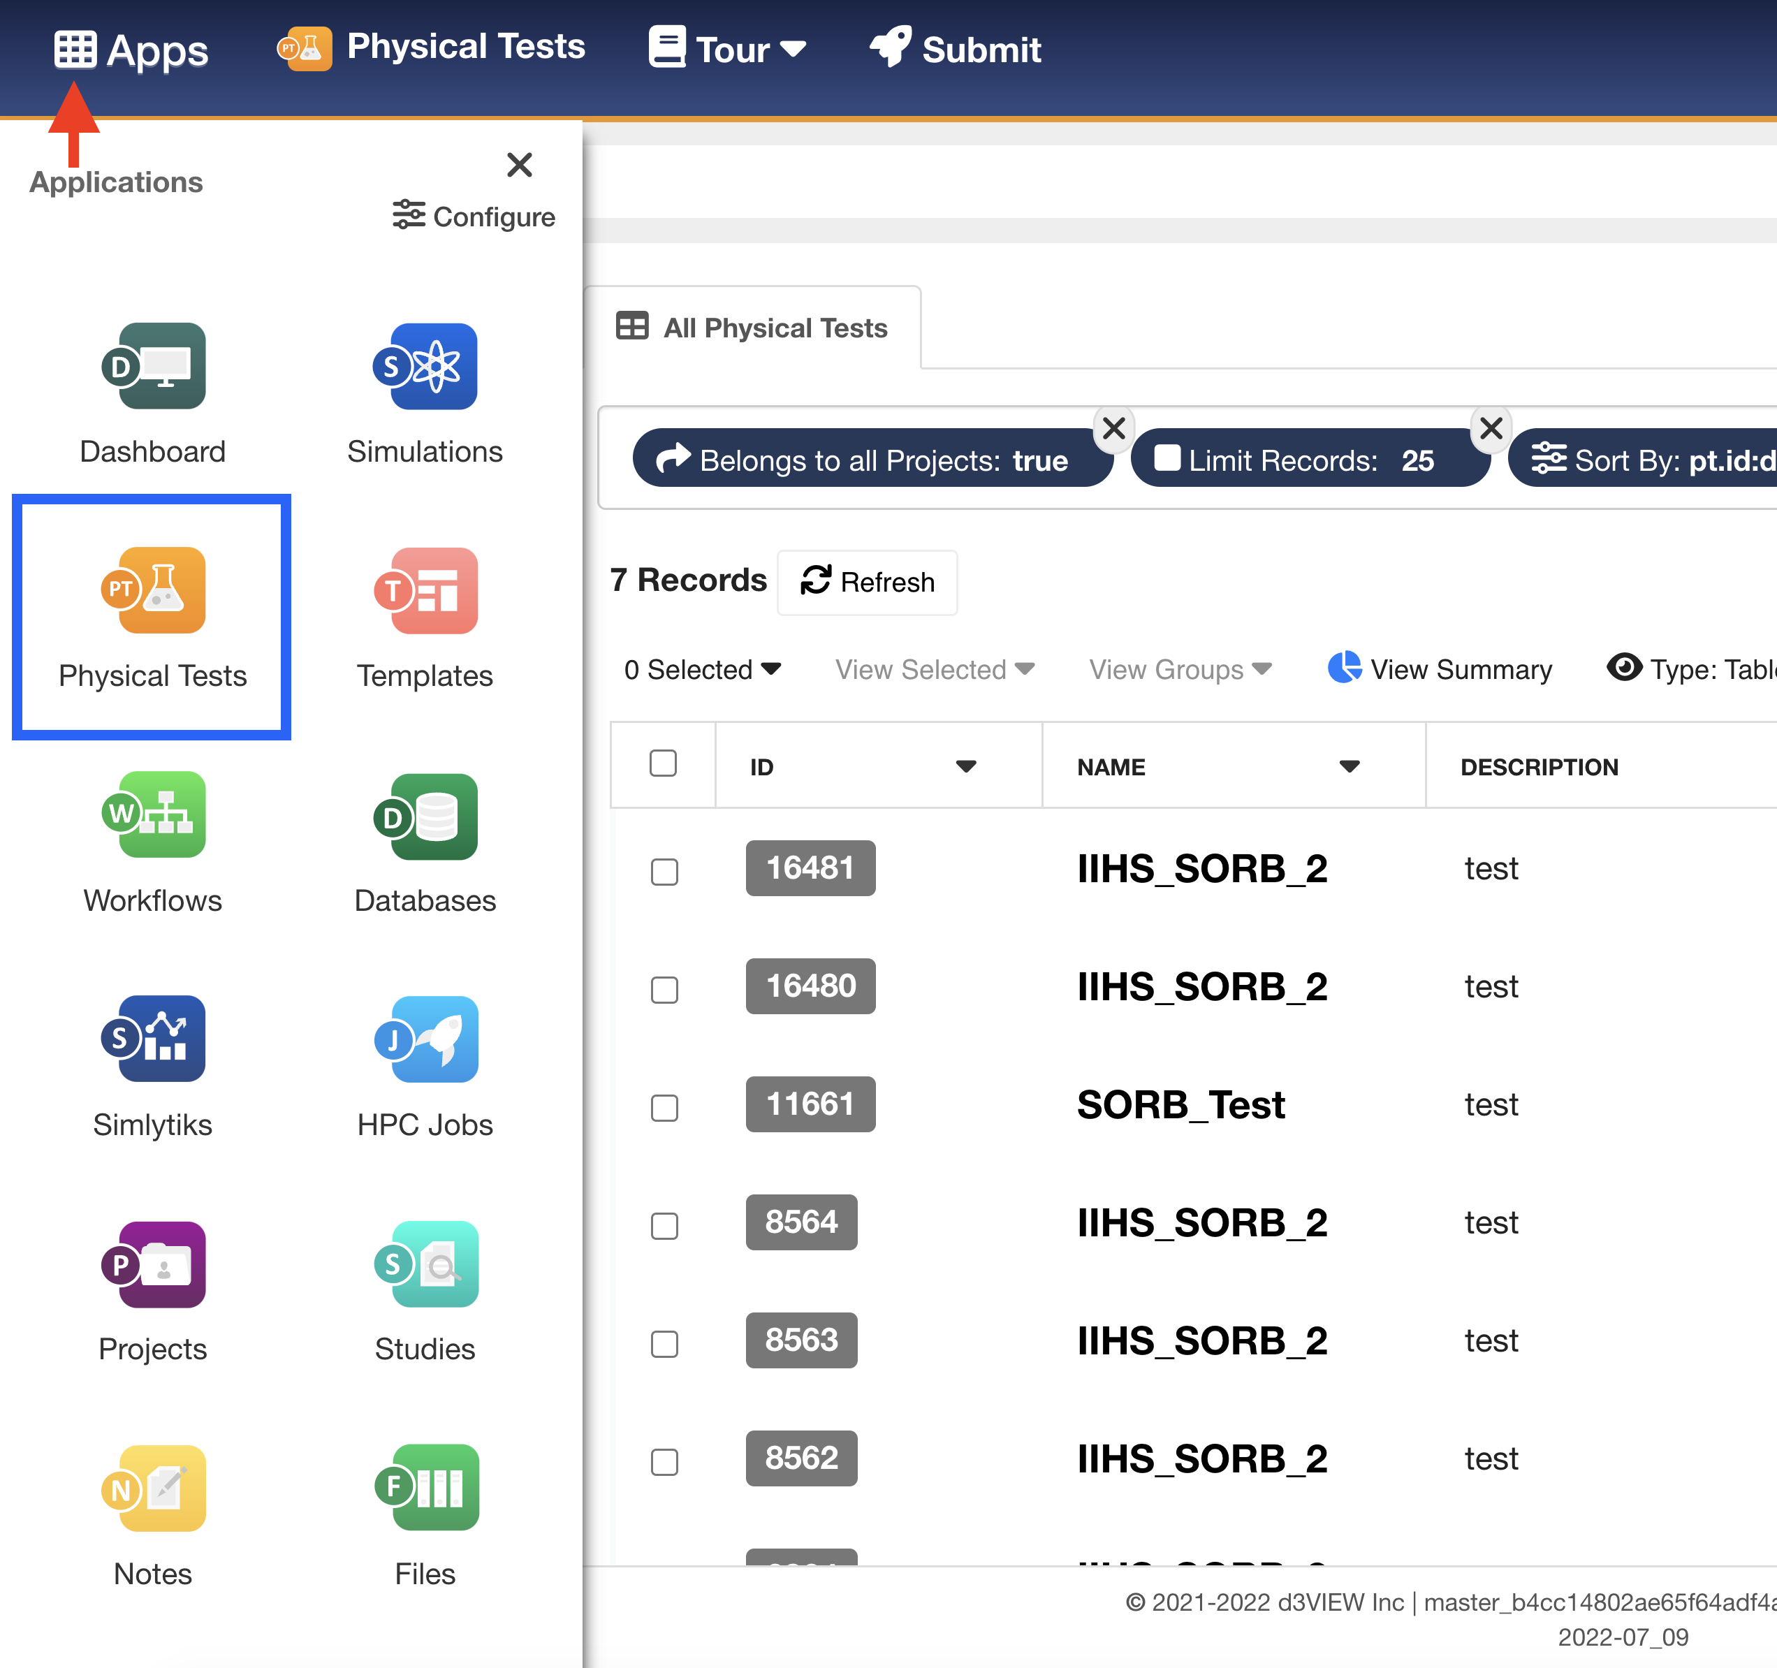This screenshot has height=1668, width=1777.
Task: Check the row checkbox for ID 8563
Action: (x=664, y=1343)
